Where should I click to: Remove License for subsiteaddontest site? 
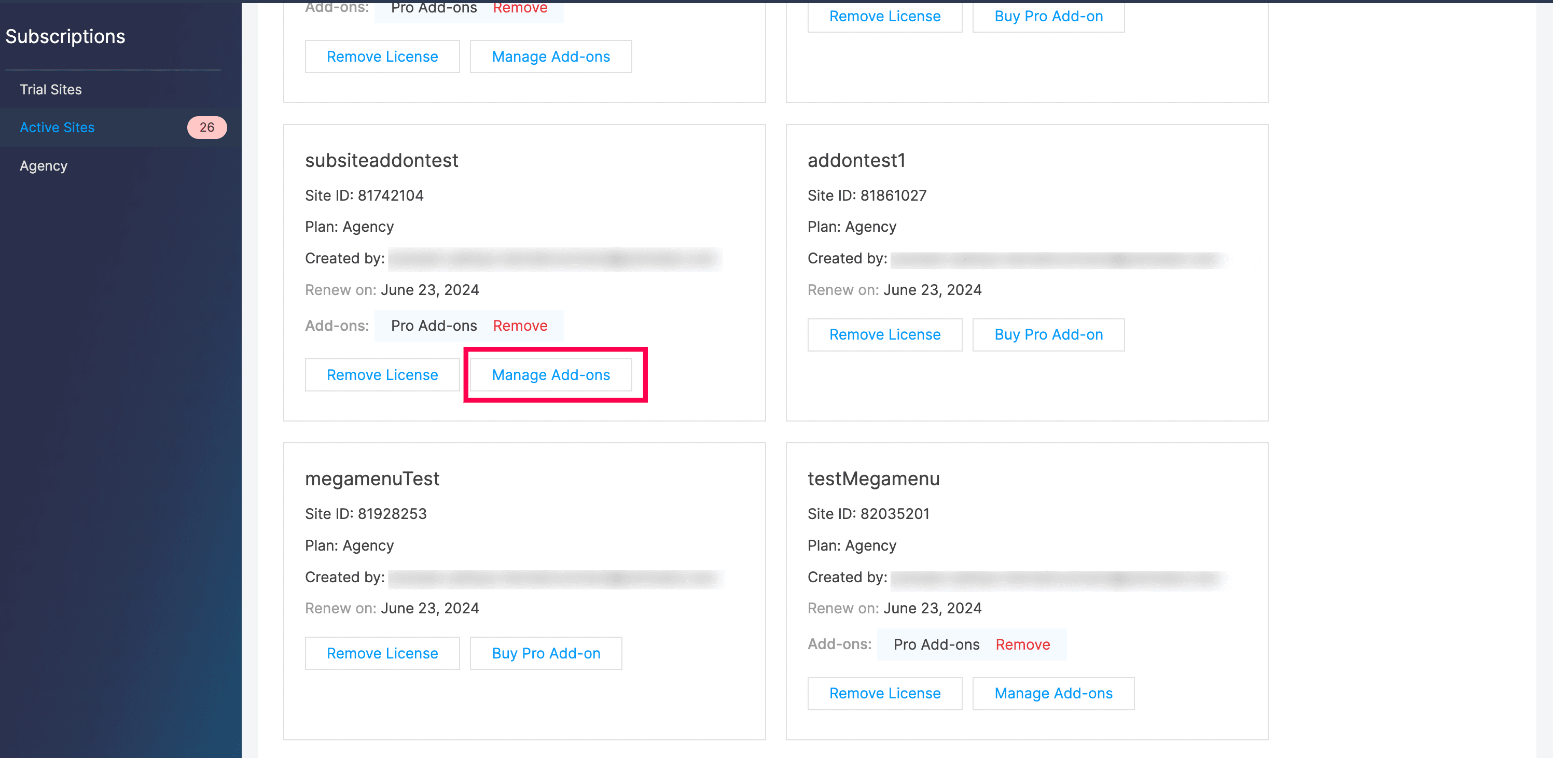tap(382, 375)
